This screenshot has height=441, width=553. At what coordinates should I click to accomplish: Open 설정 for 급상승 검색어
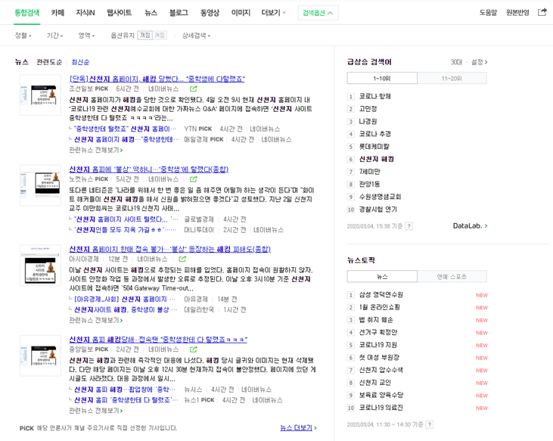(480, 62)
